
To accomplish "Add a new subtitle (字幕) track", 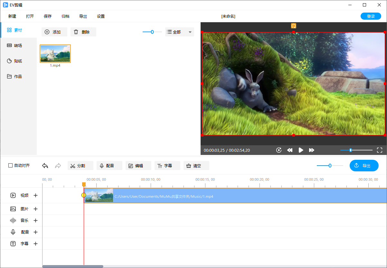I will pos(36,244).
